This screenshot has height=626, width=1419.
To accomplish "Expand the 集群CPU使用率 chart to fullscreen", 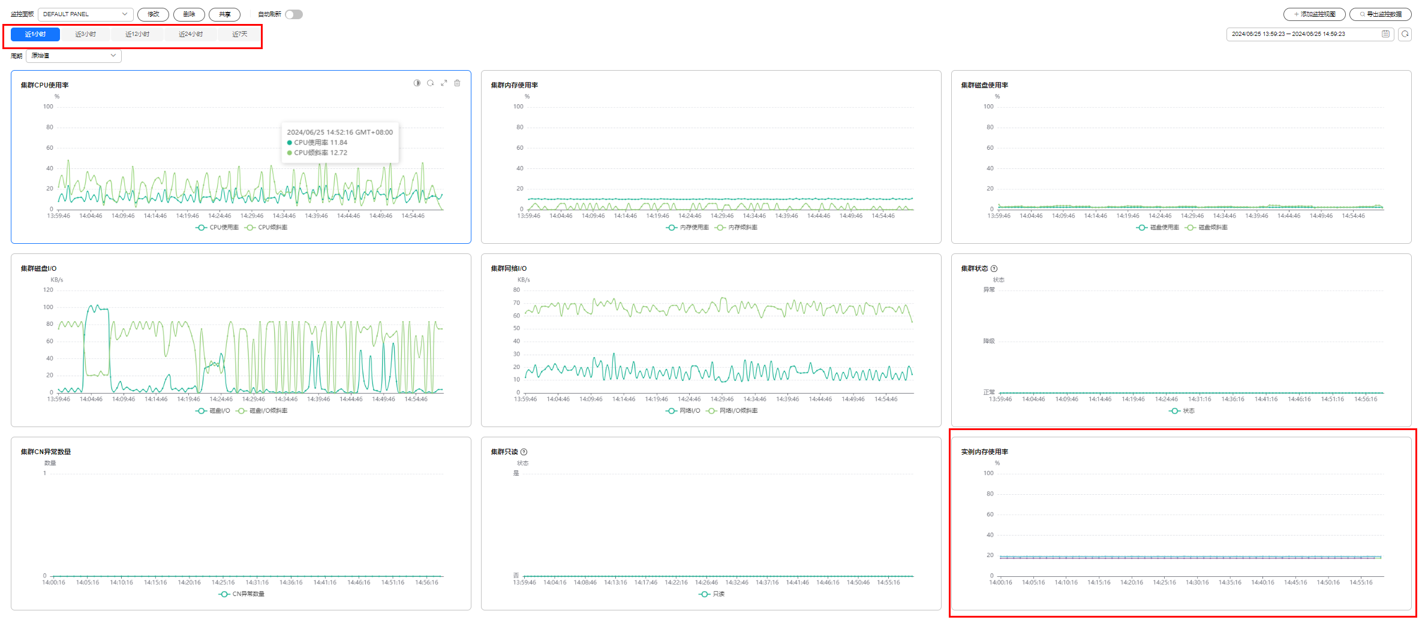I will pos(444,83).
